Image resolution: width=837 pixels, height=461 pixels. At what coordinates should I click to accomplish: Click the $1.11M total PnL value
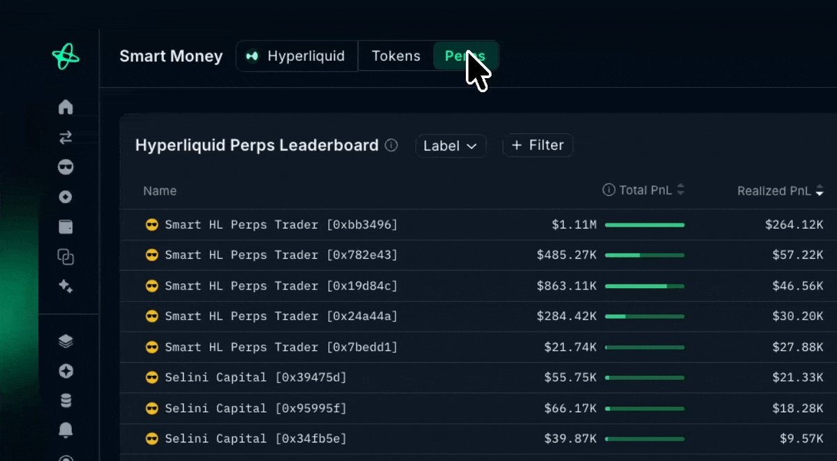pyautogui.click(x=574, y=225)
